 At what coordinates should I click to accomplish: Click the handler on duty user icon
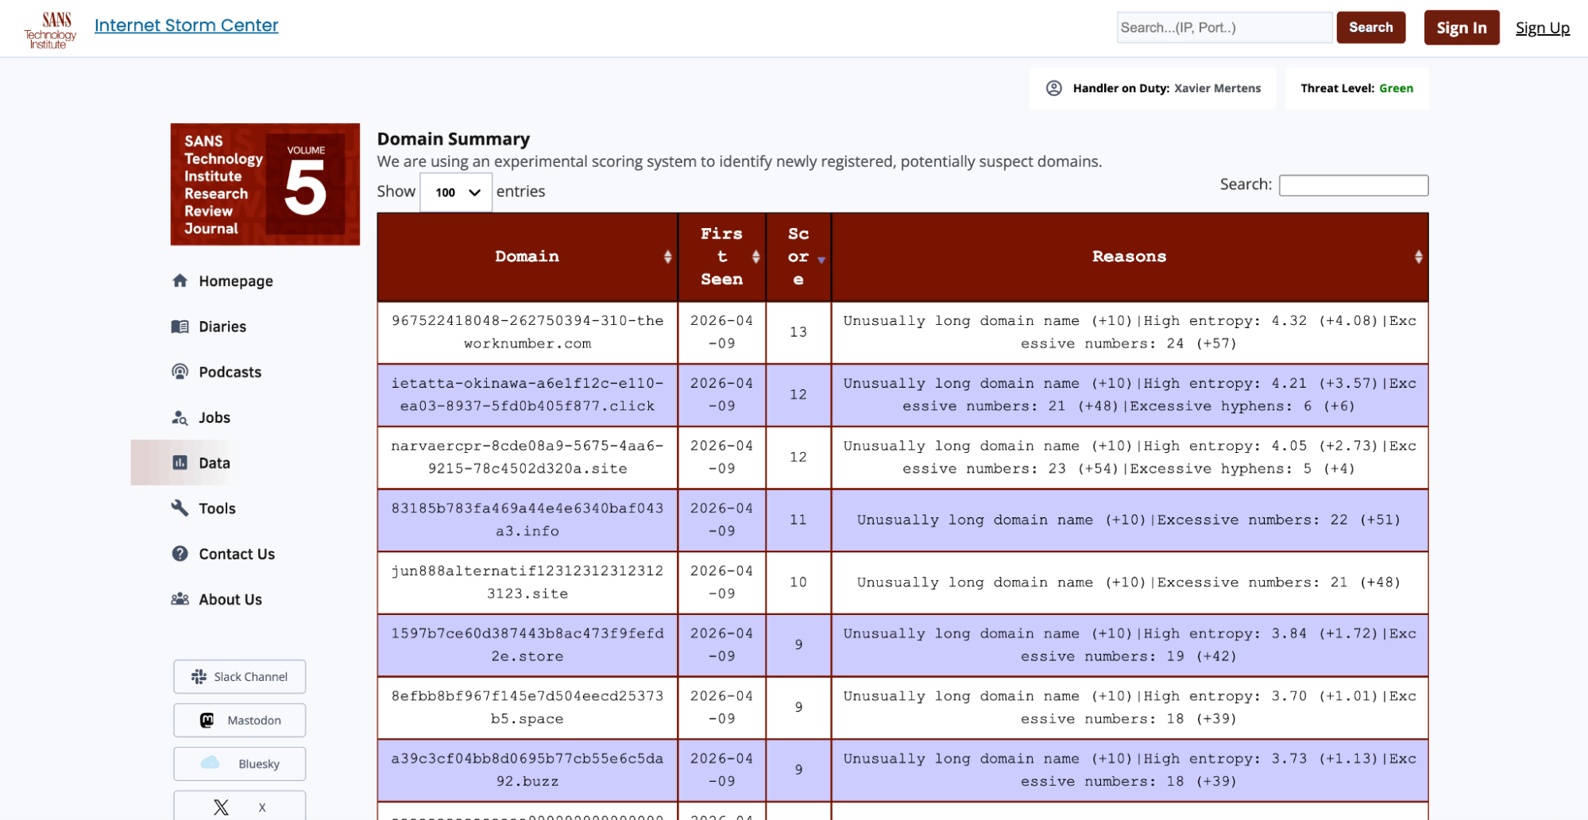click(1053, 88)
